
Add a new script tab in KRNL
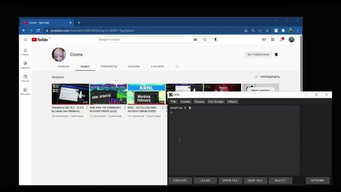coord(190,108)
